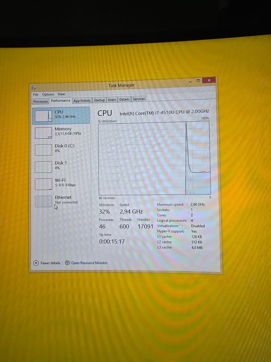271x362 pixels.
Task: Click the Open Resource Monitor link
Action: (89, 263)
